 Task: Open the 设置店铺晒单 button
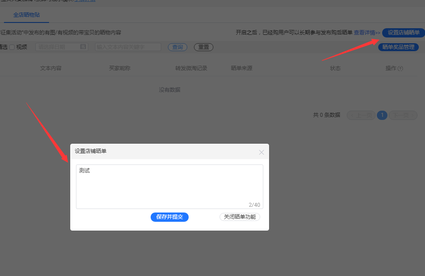(x=403, y=33)
